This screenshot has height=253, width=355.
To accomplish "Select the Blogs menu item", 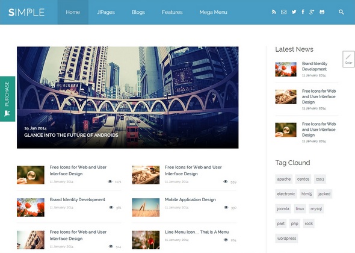I will 138,12.
